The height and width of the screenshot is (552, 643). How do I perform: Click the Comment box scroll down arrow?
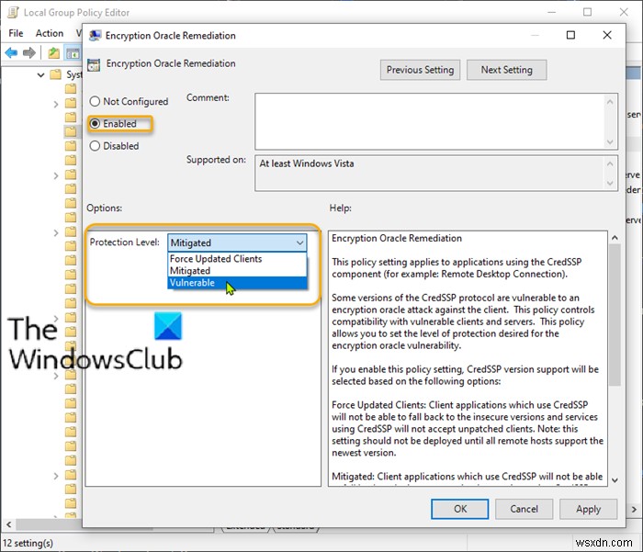(610, 141)
